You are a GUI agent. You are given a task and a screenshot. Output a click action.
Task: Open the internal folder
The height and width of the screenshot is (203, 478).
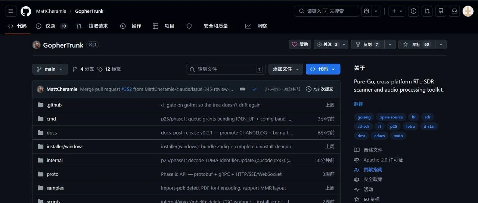55,160
